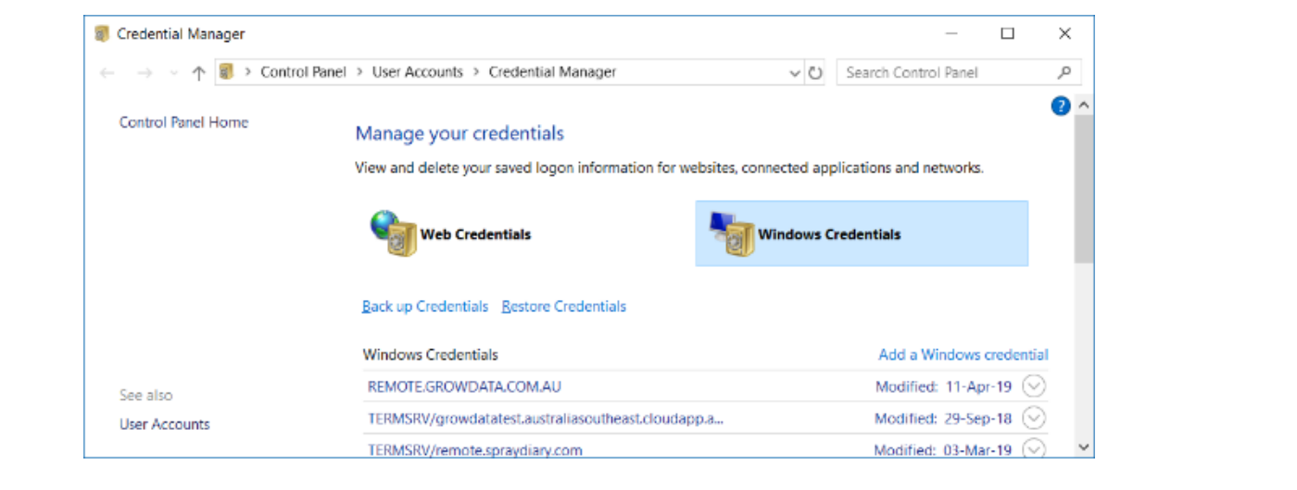This screenshot has width=1297, height=490.
Task: Click the scrollbar down arrow
Action: tap(1084, 447)
